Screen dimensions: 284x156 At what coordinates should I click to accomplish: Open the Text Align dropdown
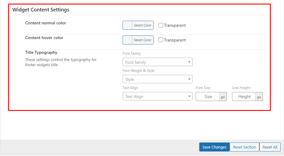pos(157,96)
